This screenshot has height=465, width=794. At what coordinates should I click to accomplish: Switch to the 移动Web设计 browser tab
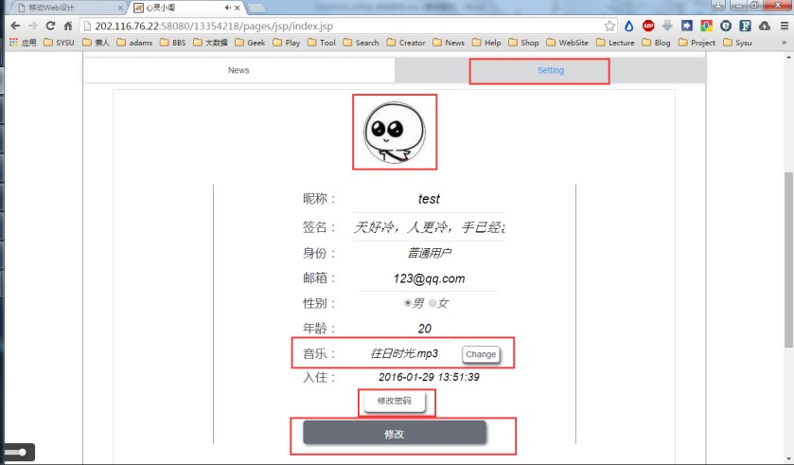[x=68, y=8]
